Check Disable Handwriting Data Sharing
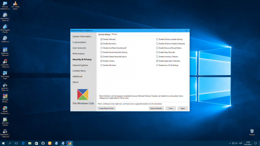 point(101,52)
